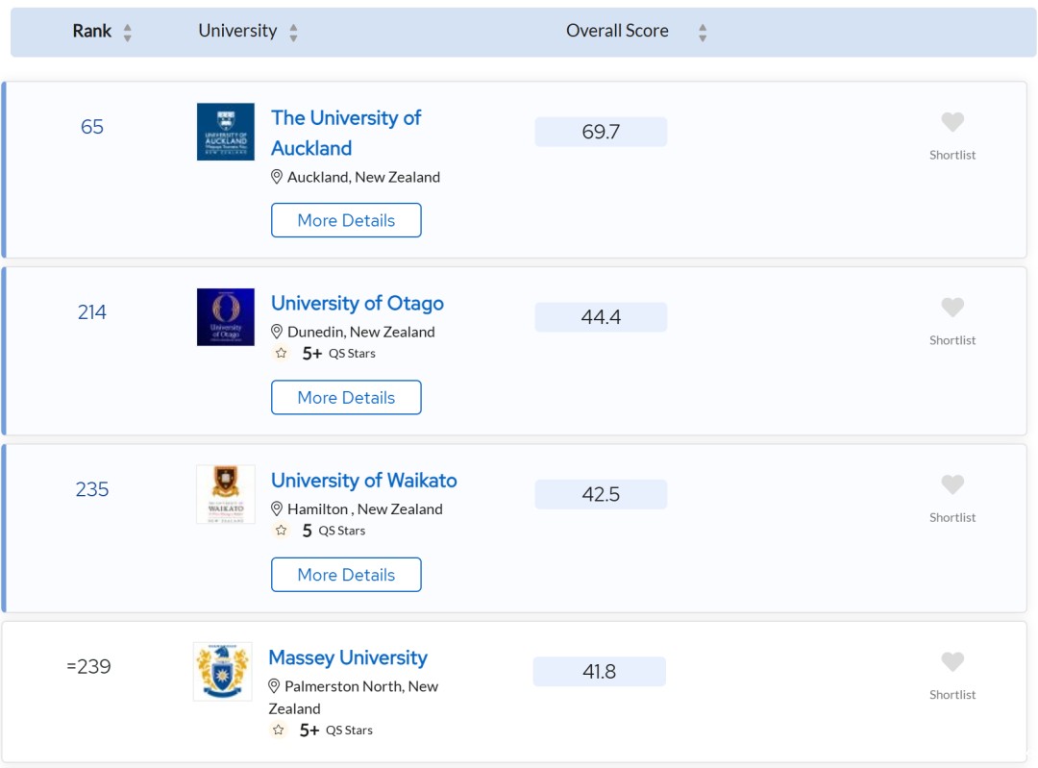Viewport: 1038px width, 768px height.
Task: Open the University of Otago title link
Action: pyautogui.click(x=357, y=304)
